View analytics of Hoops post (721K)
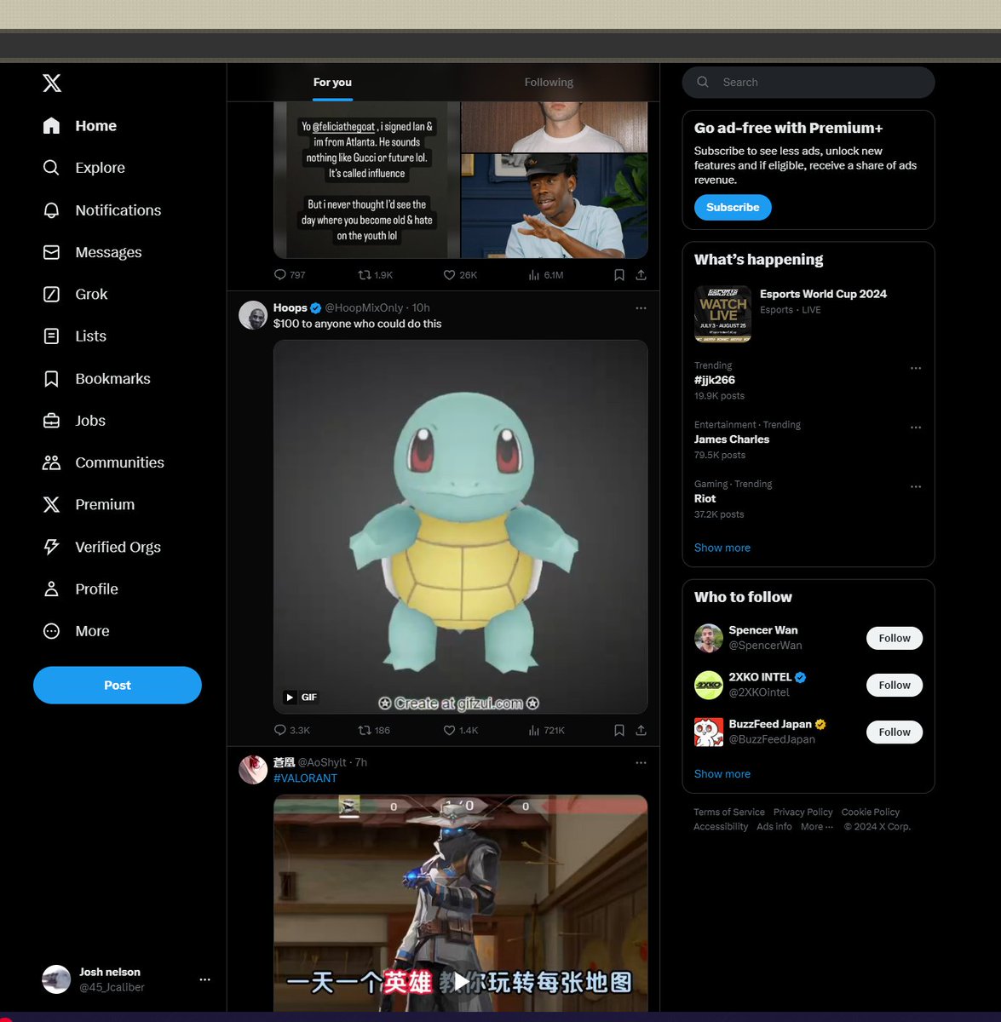1001x1022 pixels. point(546,730)
